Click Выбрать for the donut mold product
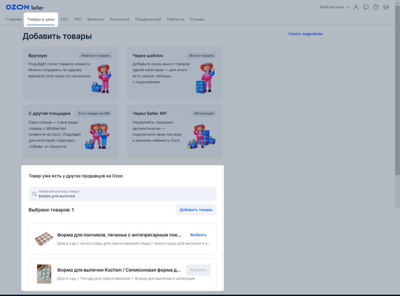This screenshot has width=400, height=296. click(198, 235)
